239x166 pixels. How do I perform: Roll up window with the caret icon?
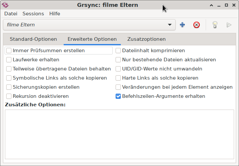coord(212,5)
